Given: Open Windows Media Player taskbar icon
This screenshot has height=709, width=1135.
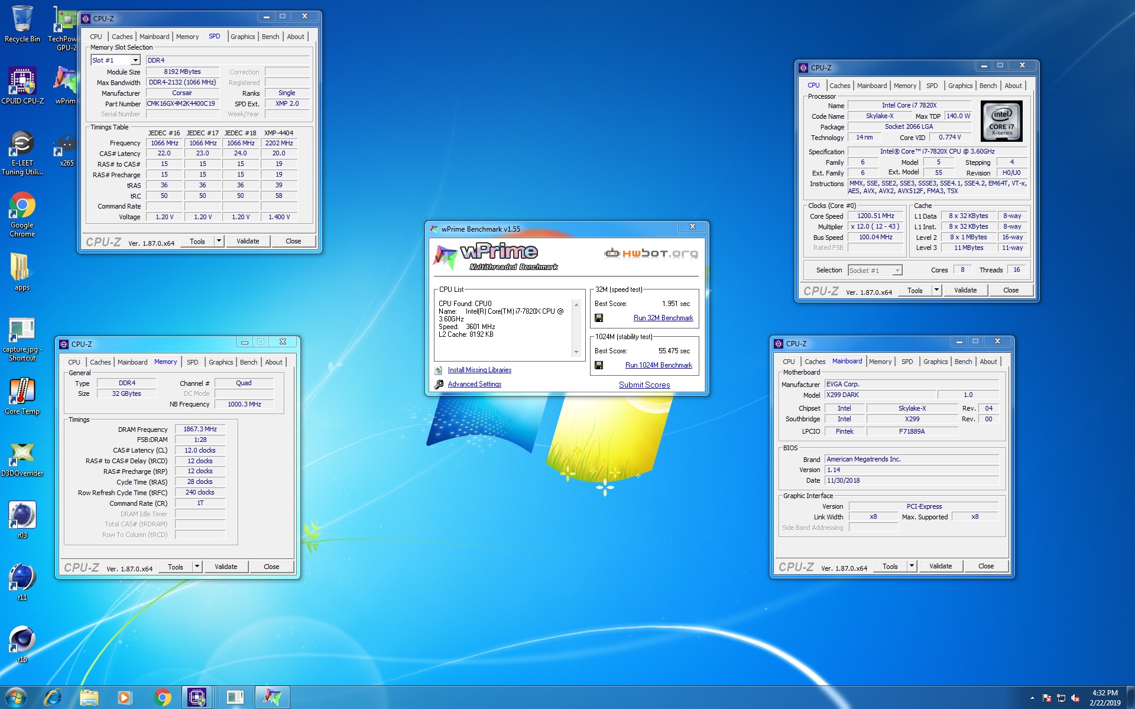Looking at the screenshot, I should (x=125, y=698).
